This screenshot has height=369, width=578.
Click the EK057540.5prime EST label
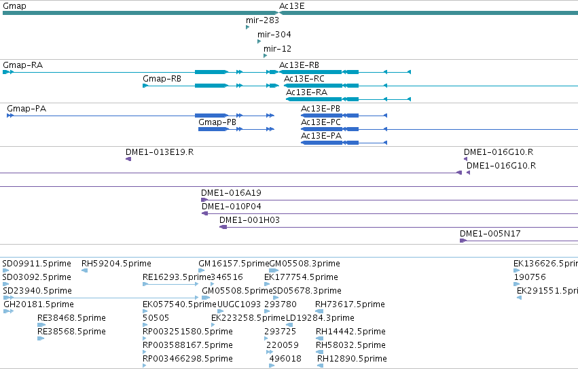tap(180, 305)
